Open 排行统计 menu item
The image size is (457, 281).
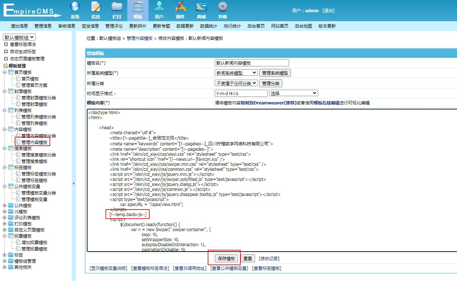coord(232,26)
